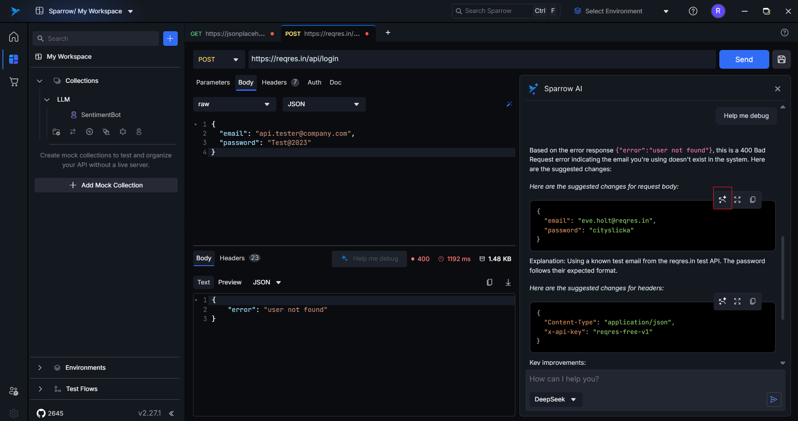
Task: Open the SentimentBot request
Action: [101, 115]
